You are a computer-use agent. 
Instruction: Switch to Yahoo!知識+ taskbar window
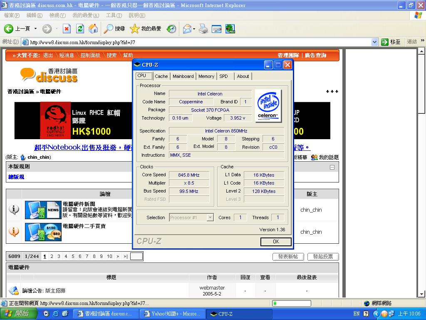click(173, 314)
